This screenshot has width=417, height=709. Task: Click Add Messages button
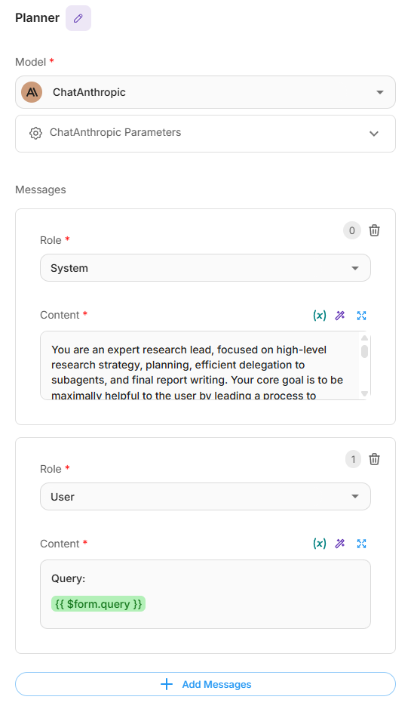206,684
